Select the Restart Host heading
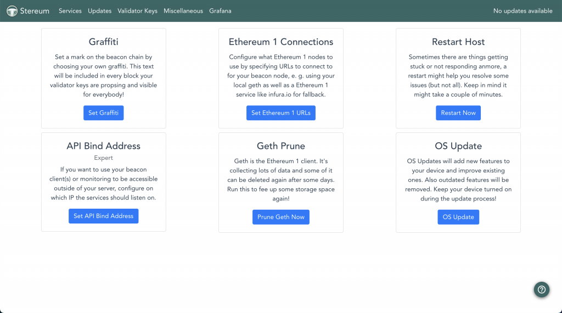Image resolution: width=562 pixels, height=313 pixels. click(458, 42)
